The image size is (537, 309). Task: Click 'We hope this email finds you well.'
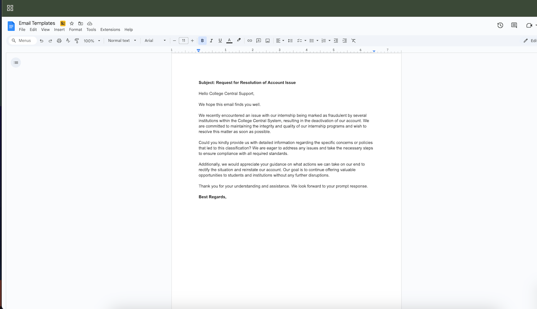point(230,104)
